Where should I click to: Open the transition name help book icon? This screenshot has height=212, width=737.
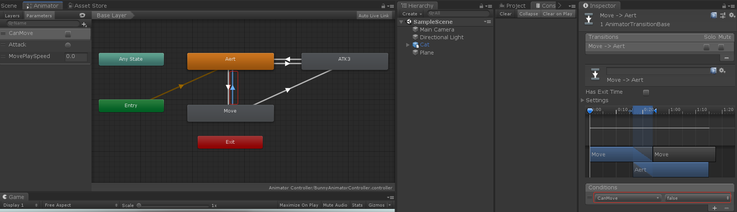714,71
